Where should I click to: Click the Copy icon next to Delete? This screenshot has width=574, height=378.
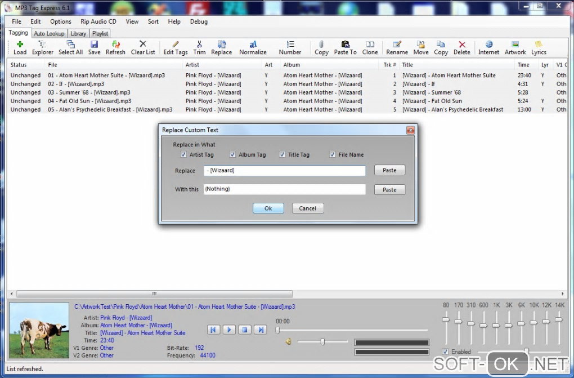point(441,48)
